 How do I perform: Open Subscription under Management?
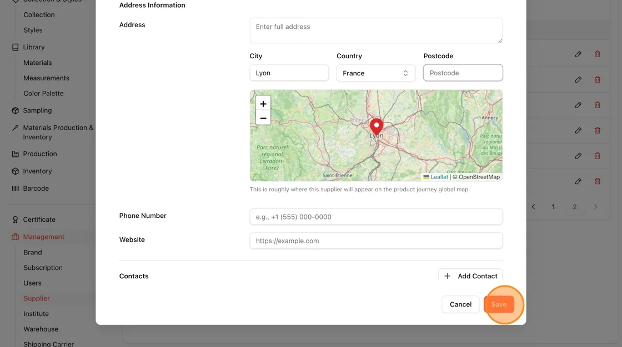43,268
